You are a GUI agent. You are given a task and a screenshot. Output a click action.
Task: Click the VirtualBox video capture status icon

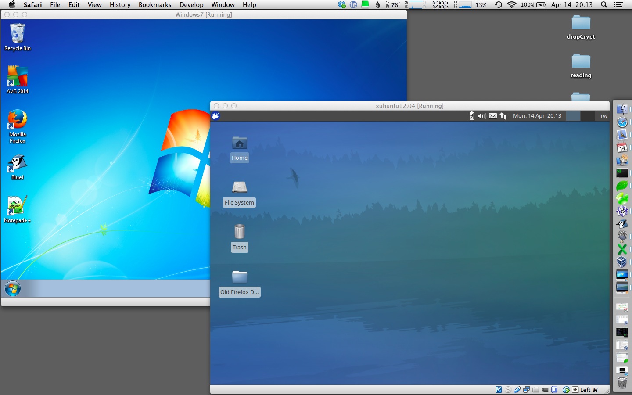point(545,390)
